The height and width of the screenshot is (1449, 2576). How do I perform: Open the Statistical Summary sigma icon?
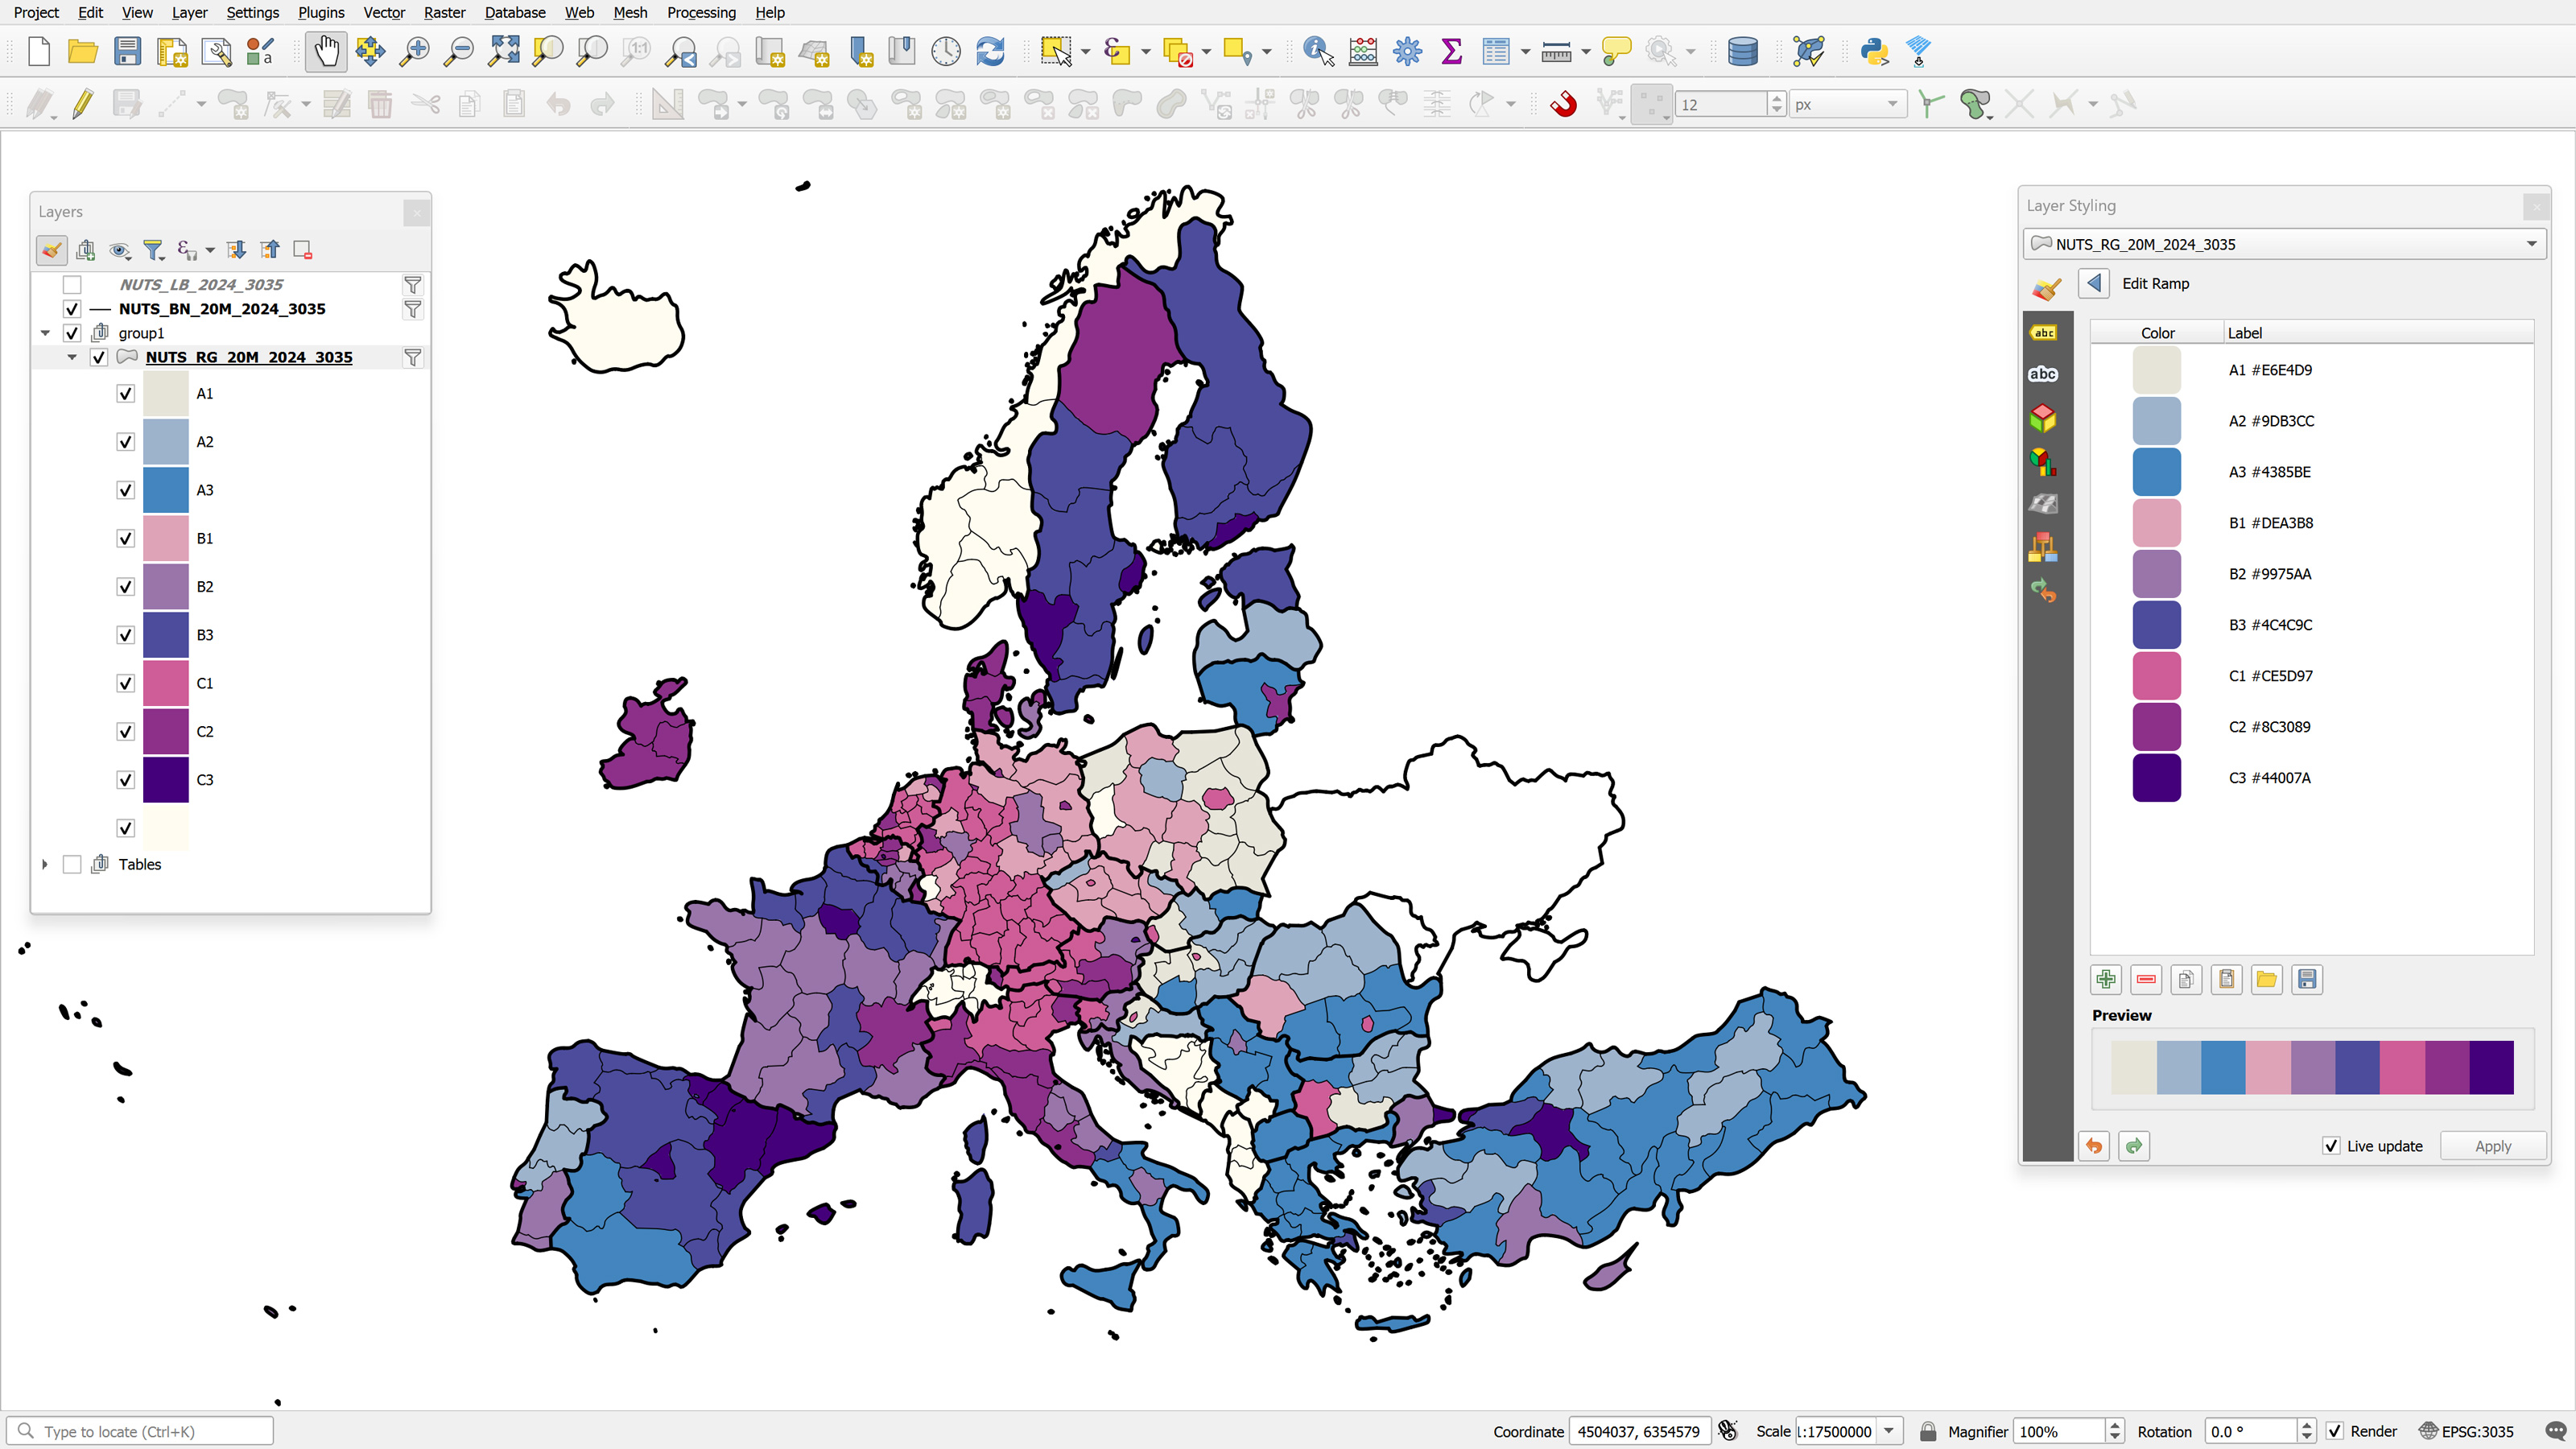click(1452, 51)
